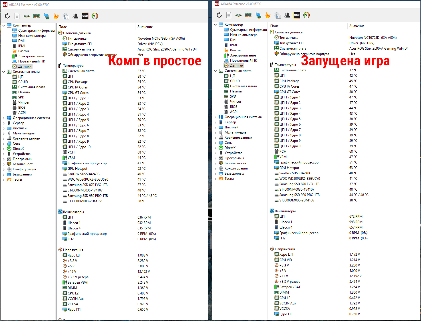This screenshot has width=421, height=321.
Task: Click the gear checklist icon in left window toolbar
Action: coord(66,16)
